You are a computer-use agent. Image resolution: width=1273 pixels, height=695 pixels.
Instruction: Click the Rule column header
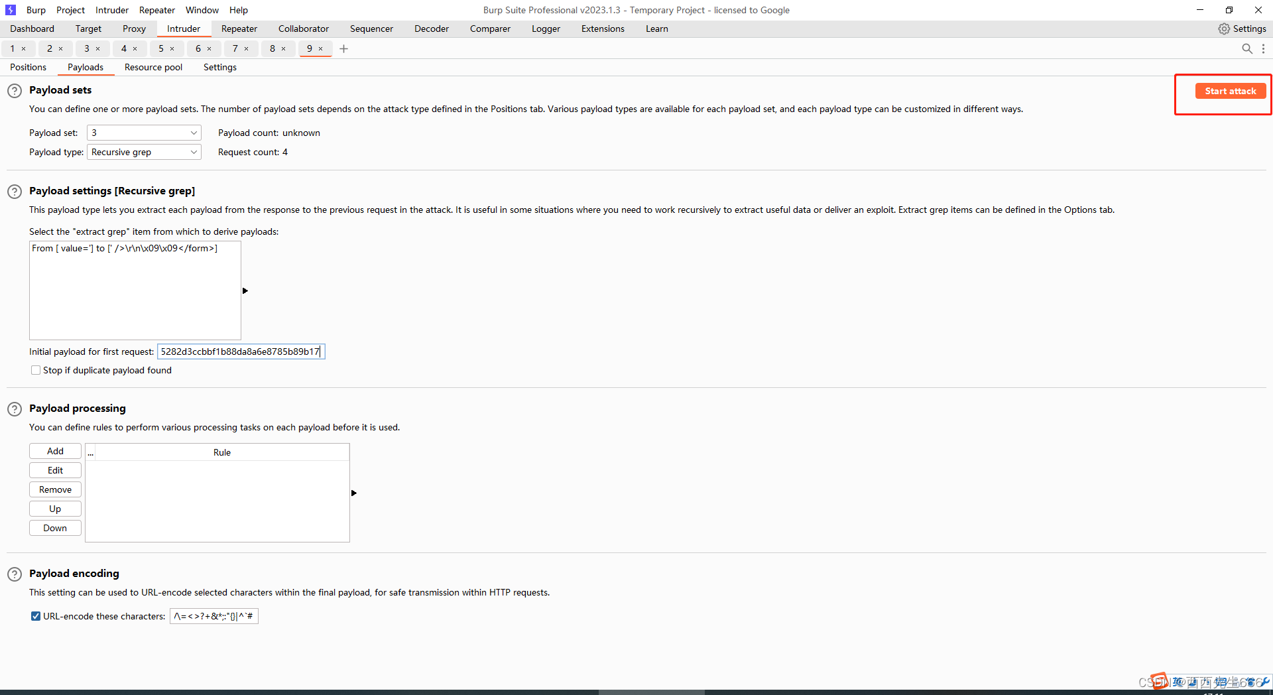[222, 452]
